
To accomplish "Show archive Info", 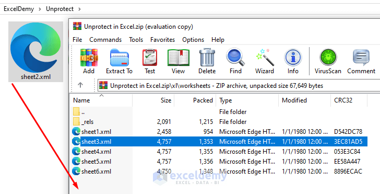I will [x=293, y=58].
